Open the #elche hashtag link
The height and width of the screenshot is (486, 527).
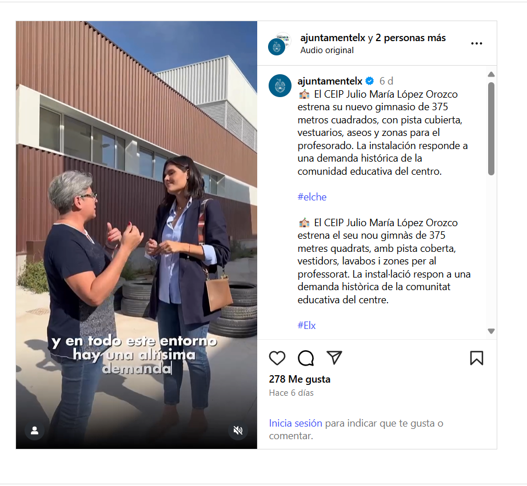point(312,197)
